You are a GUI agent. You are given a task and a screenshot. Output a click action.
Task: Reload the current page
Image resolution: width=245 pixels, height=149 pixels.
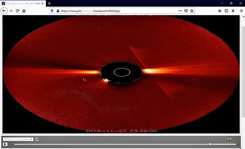pyautogui.click(x=17, y=11)
